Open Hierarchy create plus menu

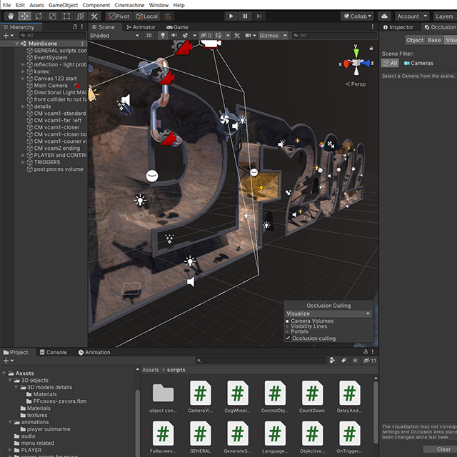coord(8,36)
